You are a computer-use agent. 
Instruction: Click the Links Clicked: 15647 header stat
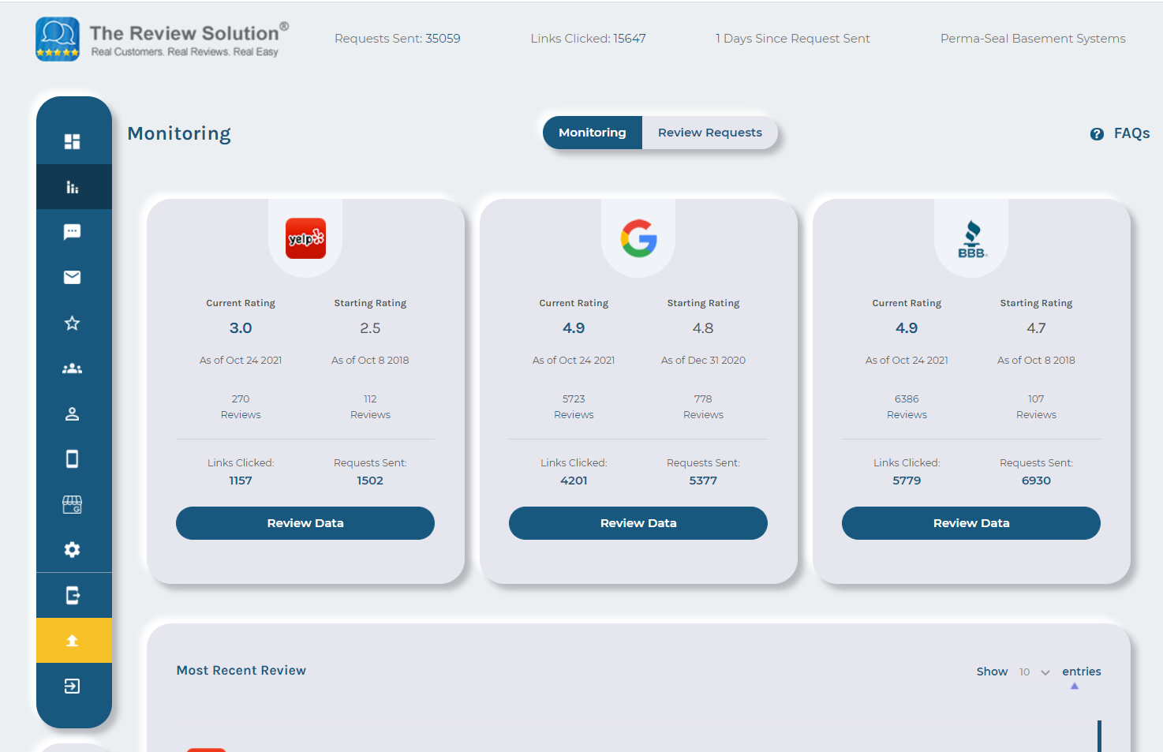click(588, 39)
